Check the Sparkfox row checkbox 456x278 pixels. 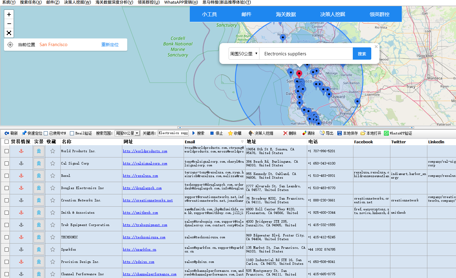click(6, 249)
